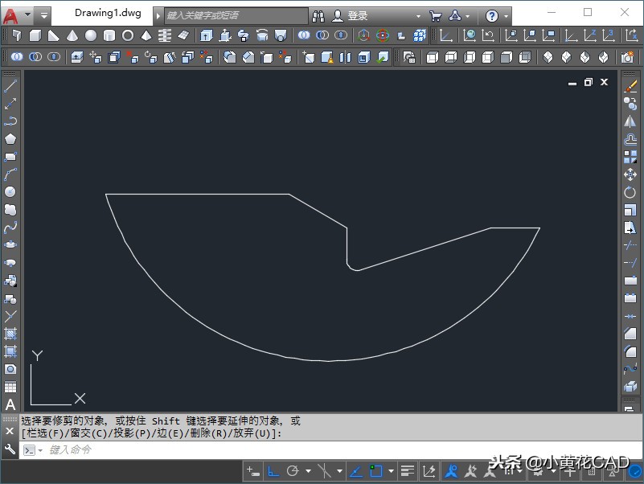Open the Quick Access toolbar customize menu
Image resolution: width=644 pixels, height=484 pixels.
click(43, 15)
